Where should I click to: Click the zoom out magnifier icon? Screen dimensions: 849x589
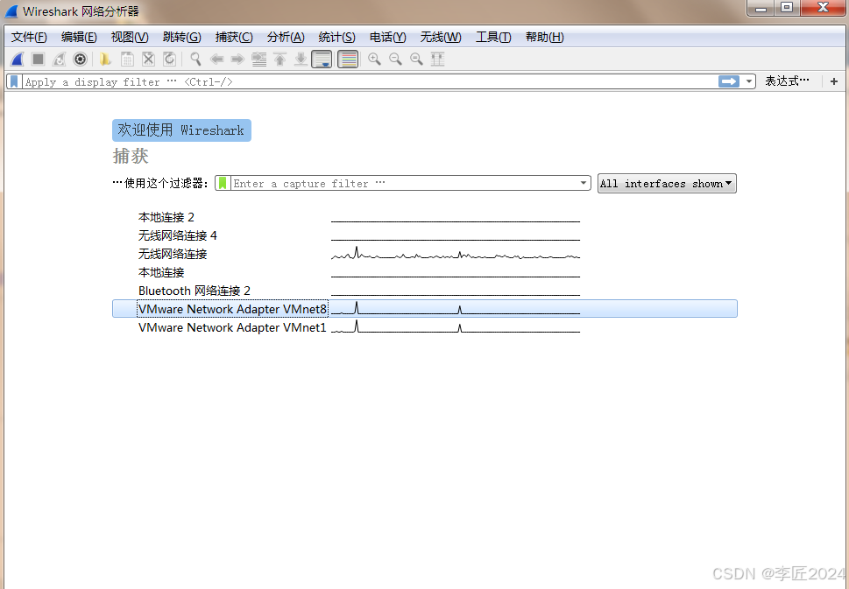tap(395, 59)
